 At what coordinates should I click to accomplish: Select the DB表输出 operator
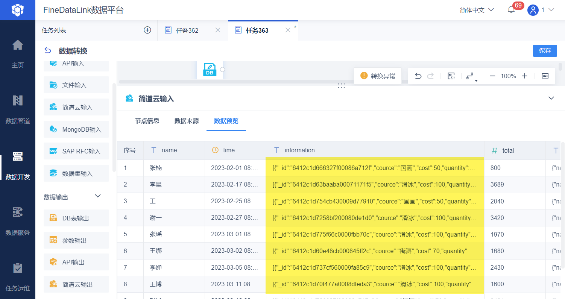76,218
